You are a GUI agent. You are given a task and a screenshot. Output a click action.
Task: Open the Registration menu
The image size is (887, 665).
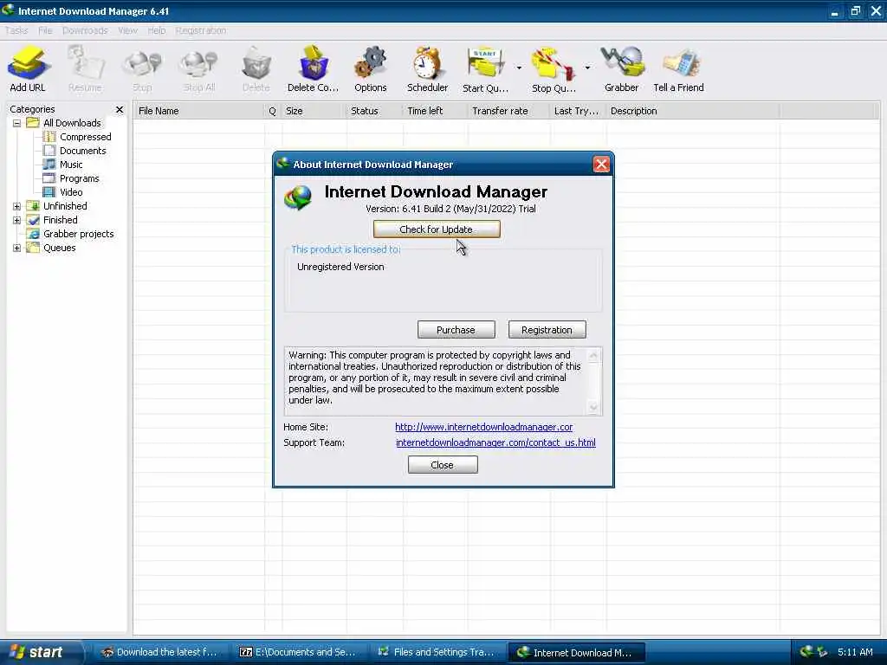coord(201,30)
